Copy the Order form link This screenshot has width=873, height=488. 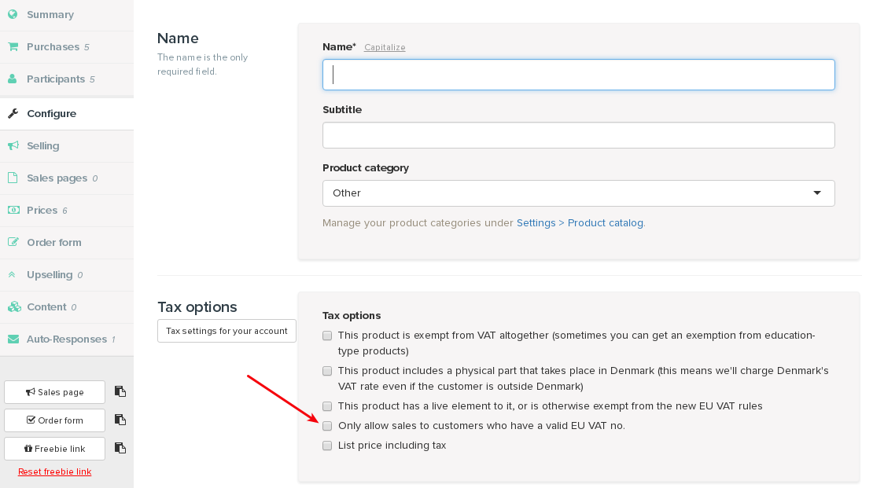point(120,420)
